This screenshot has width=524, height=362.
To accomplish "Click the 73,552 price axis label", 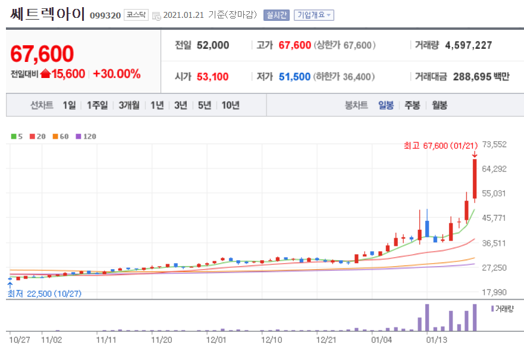I will (494, 145).
